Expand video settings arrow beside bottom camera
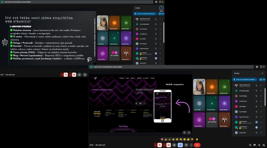Image resolution: width=267 pixels, height=148 pixels. pyautogui.click(x=164, y=145)
